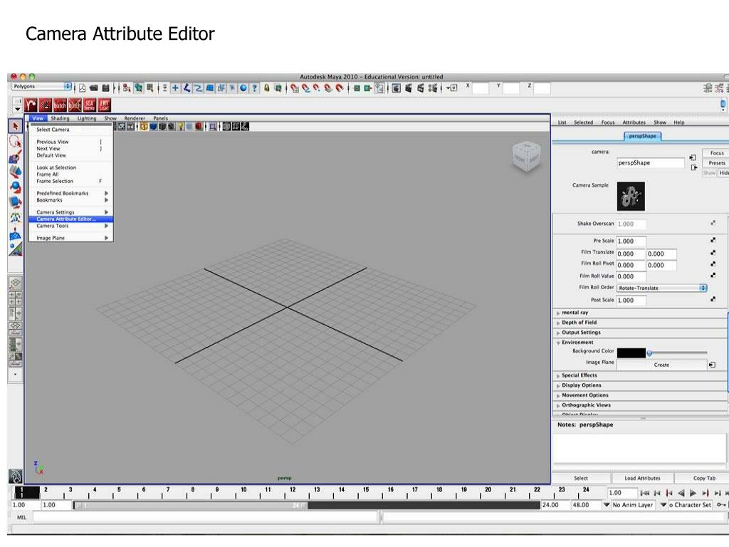Click the select by object type icon
This screenshot has height=547, width=729.
(139, 88)
